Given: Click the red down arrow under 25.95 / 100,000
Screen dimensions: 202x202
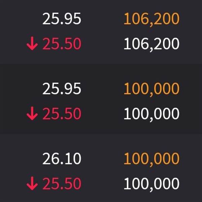Looking at the screenshot, I should (32, 114).
